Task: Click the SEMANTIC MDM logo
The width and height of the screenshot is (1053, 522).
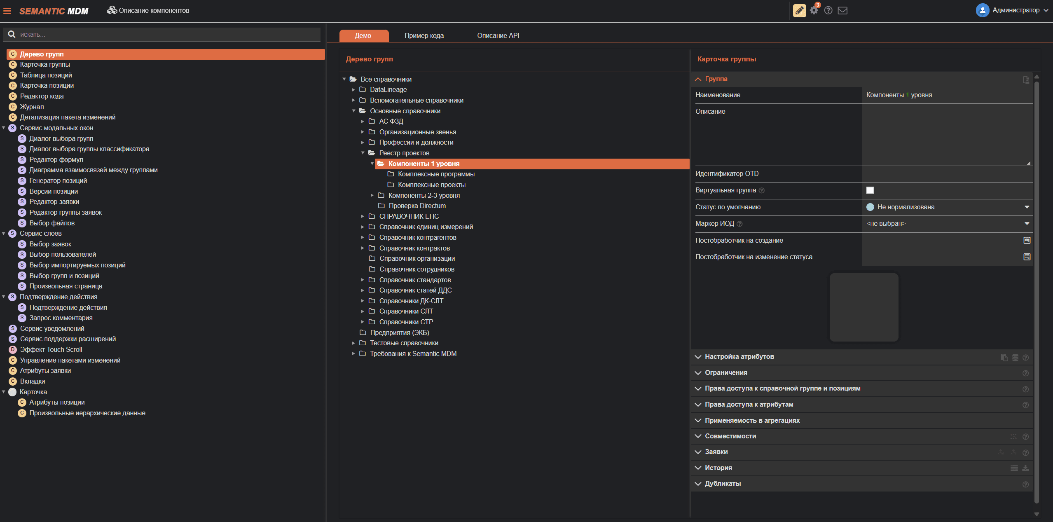Action: tap(54, 11)
